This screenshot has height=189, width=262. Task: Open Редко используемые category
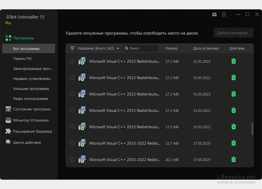[x=31, y=99]
